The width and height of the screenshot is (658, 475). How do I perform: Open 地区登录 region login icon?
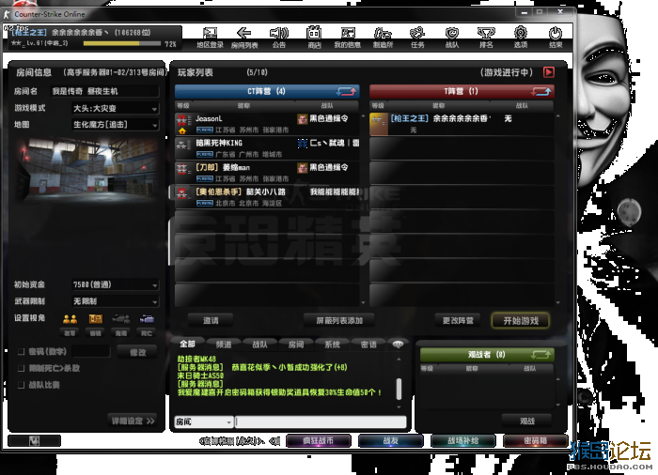[x=210, y=38]
